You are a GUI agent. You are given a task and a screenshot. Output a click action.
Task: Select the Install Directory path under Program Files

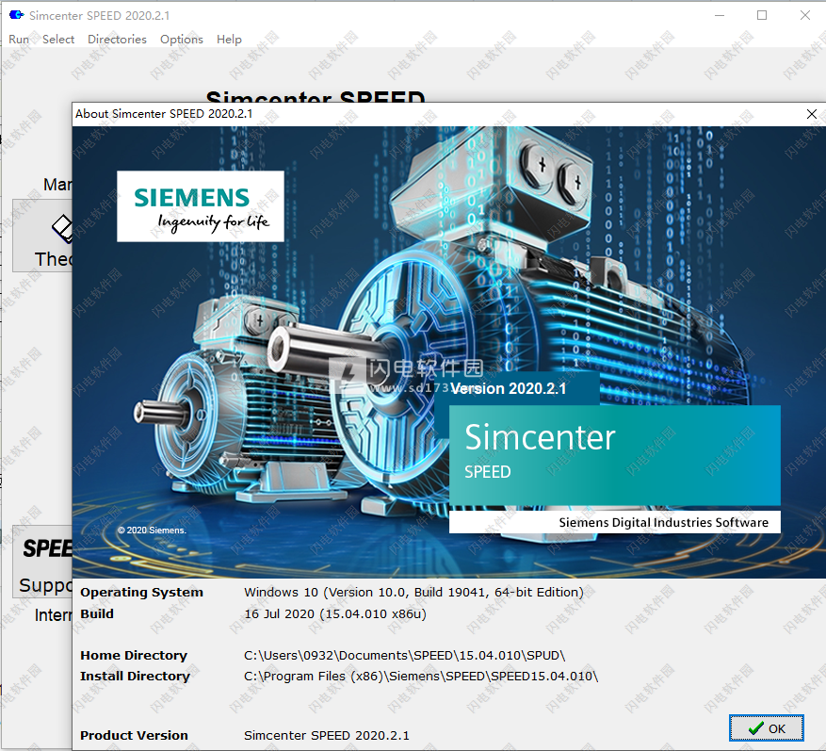tap(421, 677)
